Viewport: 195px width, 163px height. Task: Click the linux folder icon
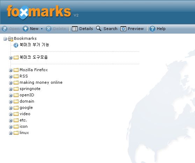[16, 133]
